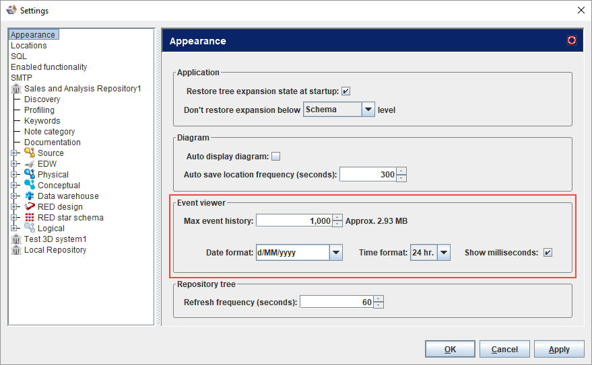Select the Source node icon in tree

point(30,153)
